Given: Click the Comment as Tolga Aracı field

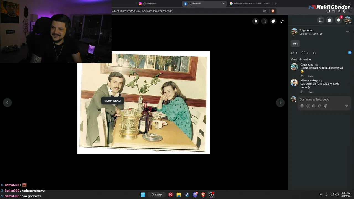Looking at the screenshot, I should pyautogui.click(x=324, y=99).
